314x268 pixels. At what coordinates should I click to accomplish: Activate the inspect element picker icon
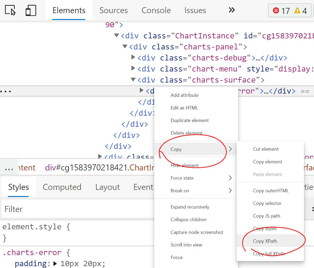click(x=10, y=10)
